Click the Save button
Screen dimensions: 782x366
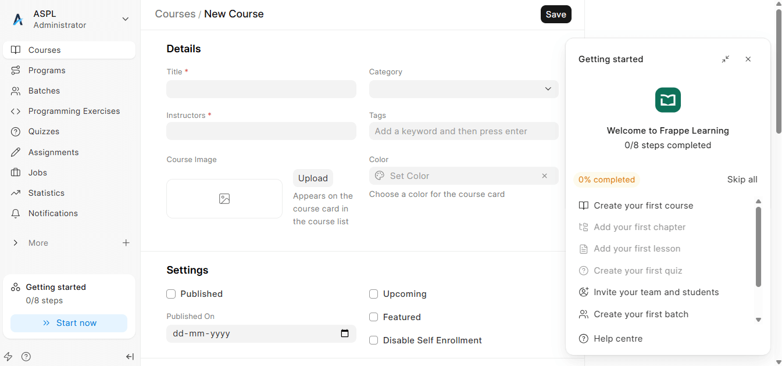pos(555,15)
